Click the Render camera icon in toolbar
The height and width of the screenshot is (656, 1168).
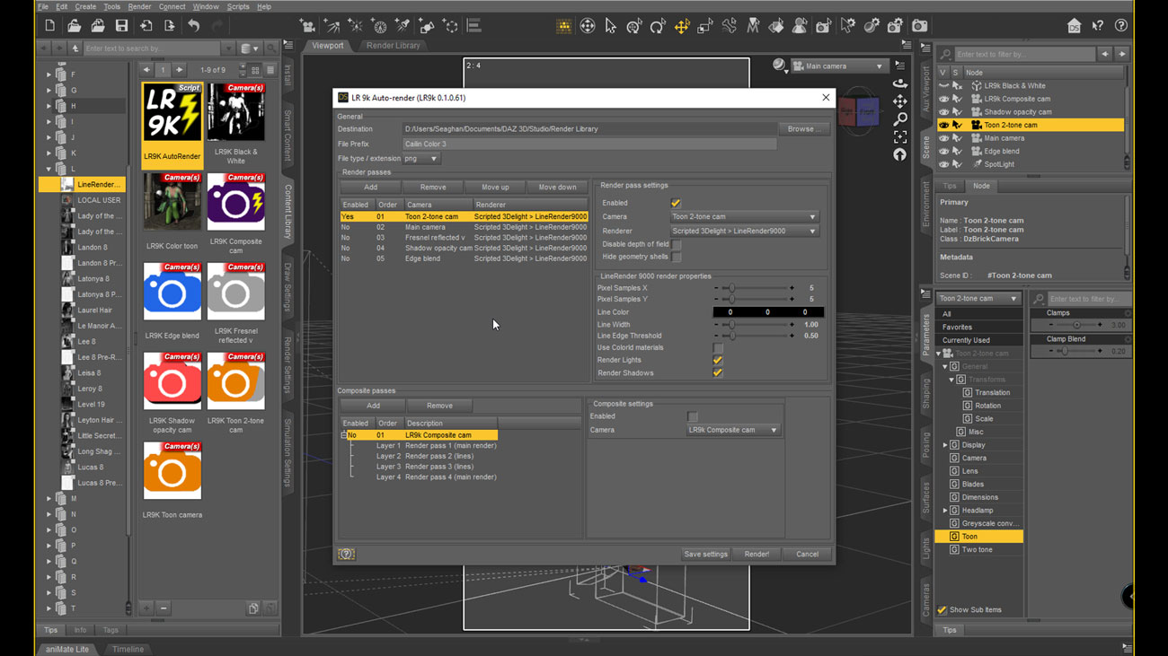coord(919,26)
